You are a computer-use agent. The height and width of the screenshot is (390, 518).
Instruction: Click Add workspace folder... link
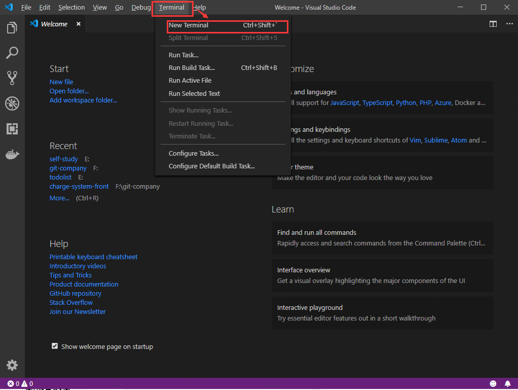83,100
